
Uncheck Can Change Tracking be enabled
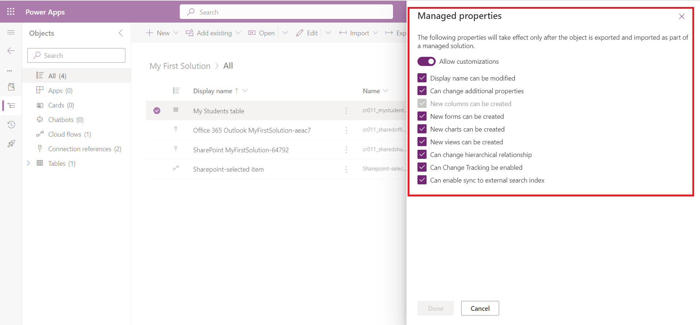click(422, 167)
